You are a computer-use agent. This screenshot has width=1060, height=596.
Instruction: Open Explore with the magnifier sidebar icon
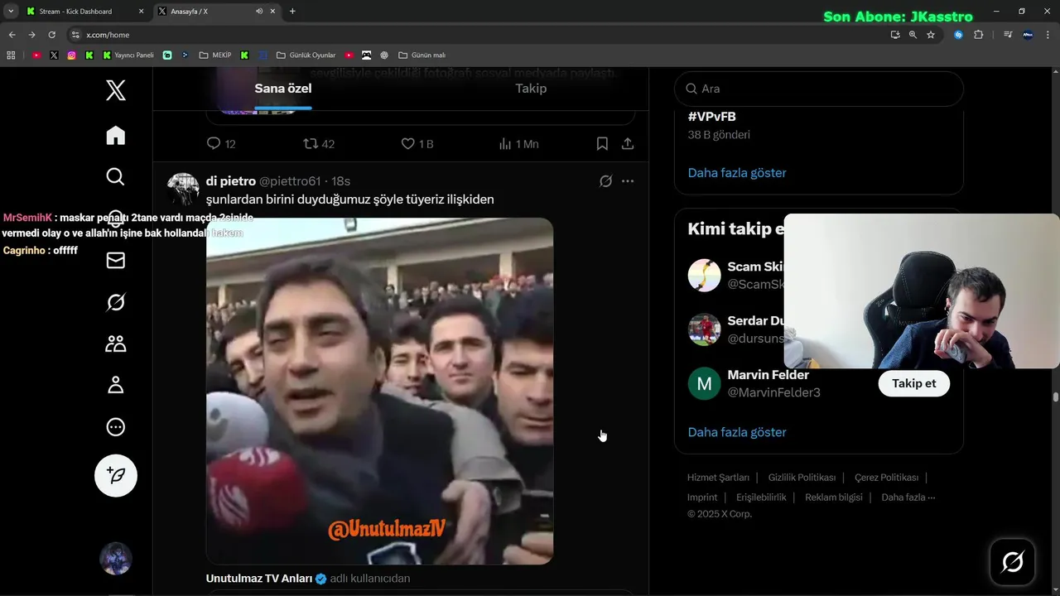tap(116, 176)
